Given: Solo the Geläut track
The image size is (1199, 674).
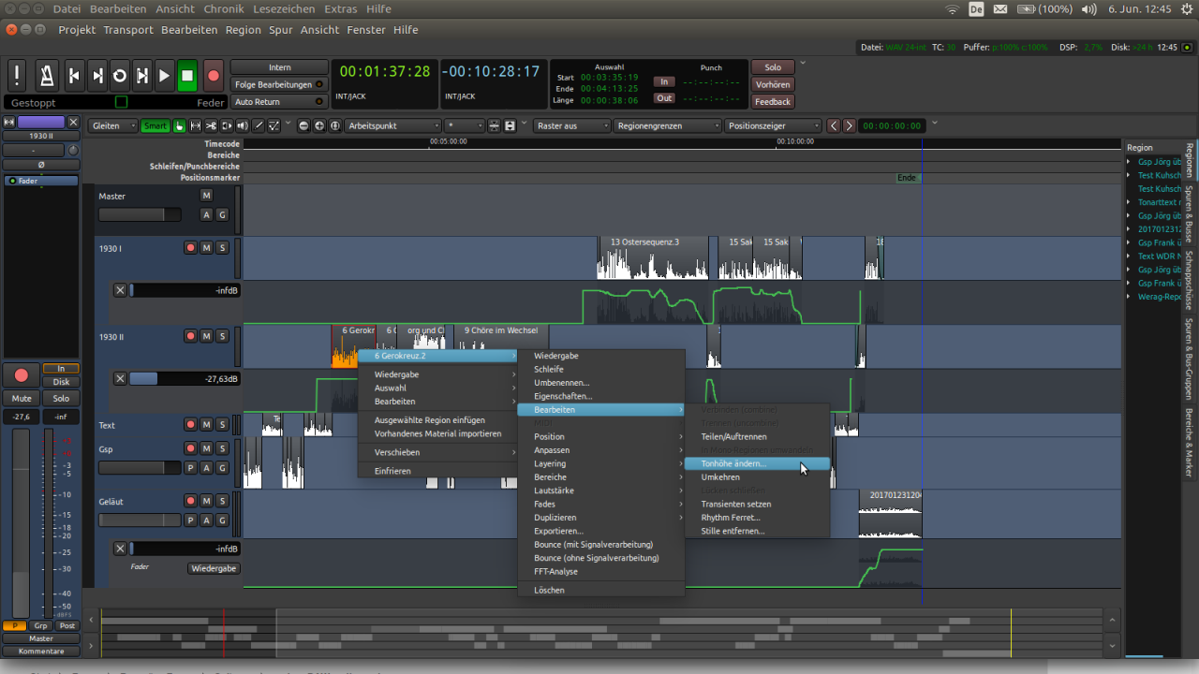Looking at the screenshot, I should click(x=222, y=501).
